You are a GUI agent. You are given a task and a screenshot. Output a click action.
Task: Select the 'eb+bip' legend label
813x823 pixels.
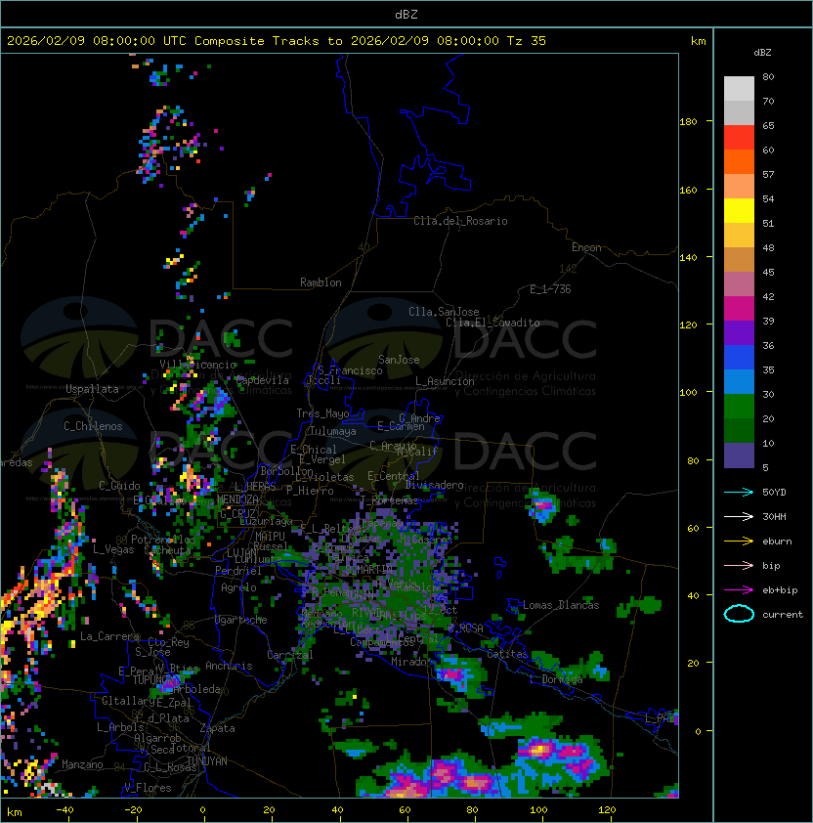[x=780, y=590]
